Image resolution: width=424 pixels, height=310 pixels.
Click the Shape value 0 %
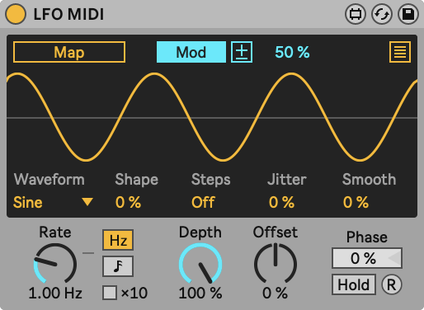coord(128,203)
